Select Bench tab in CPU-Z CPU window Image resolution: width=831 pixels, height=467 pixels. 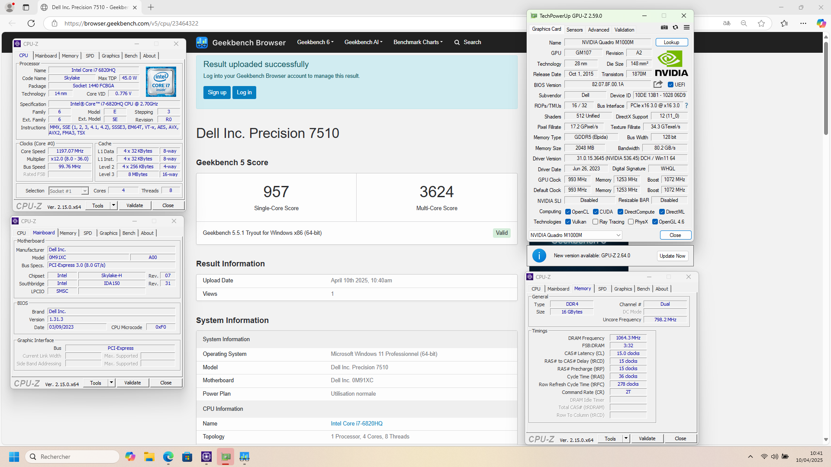coord(131,56)
